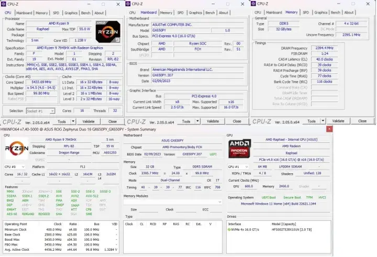
Task: Click CPU-Z app icon in Mainboard window title
Action: [128, 4]
